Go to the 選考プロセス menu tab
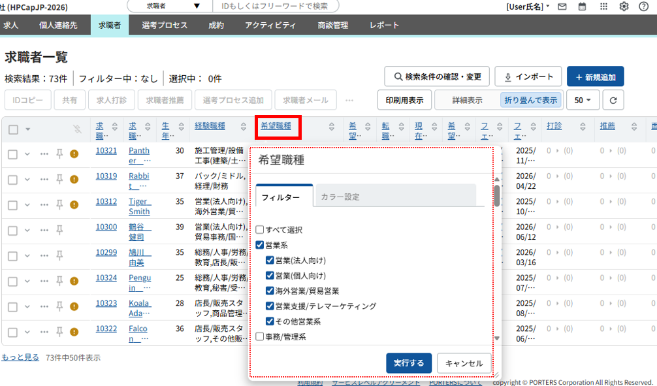The height and width of the screenshot is (386, 657). 165,25
